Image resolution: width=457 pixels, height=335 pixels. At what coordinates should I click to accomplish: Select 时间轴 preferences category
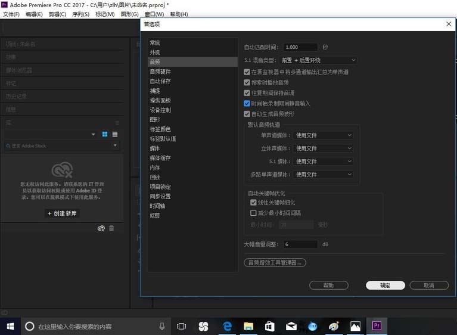[x=192, y=206]
